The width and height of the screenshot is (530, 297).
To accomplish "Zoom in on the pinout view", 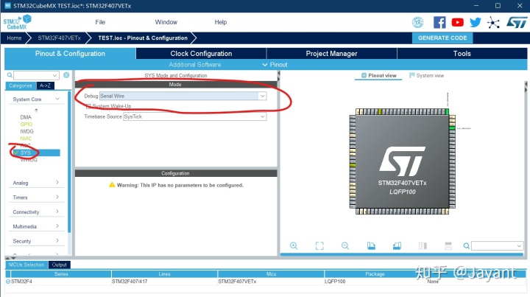I will [x=294, y=246].
